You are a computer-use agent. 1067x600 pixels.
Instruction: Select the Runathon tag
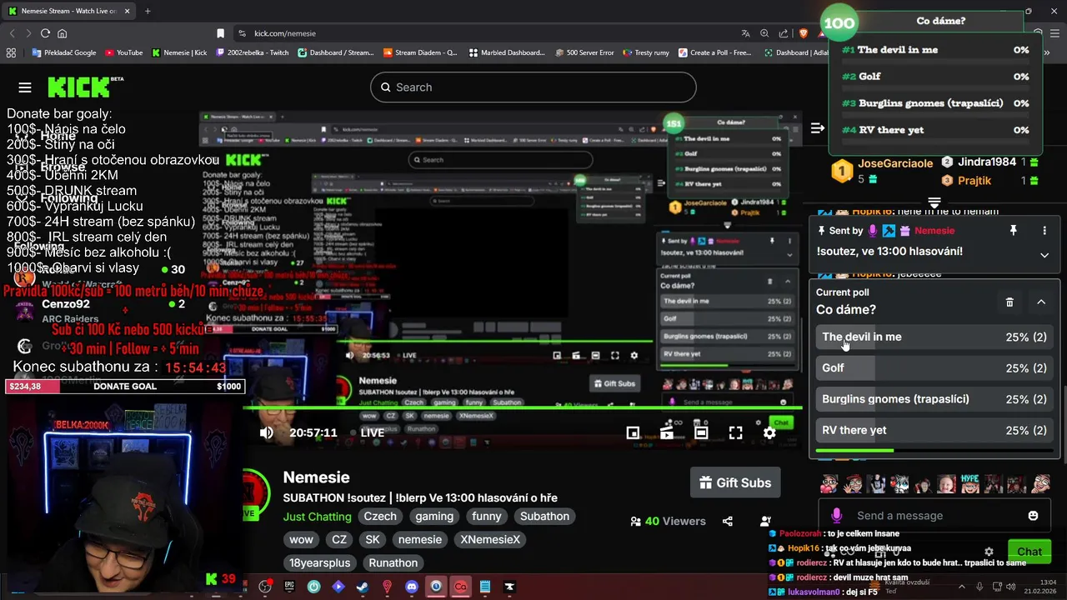click(x=393, y=563)
